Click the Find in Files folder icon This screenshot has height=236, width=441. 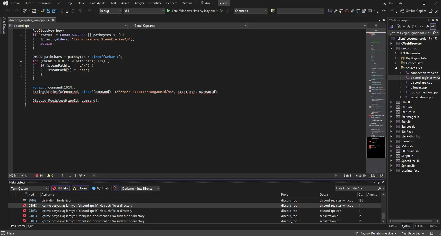click(273, 11)
